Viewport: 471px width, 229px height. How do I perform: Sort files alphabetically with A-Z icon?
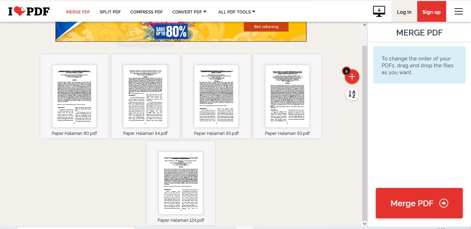click(352, 94)
